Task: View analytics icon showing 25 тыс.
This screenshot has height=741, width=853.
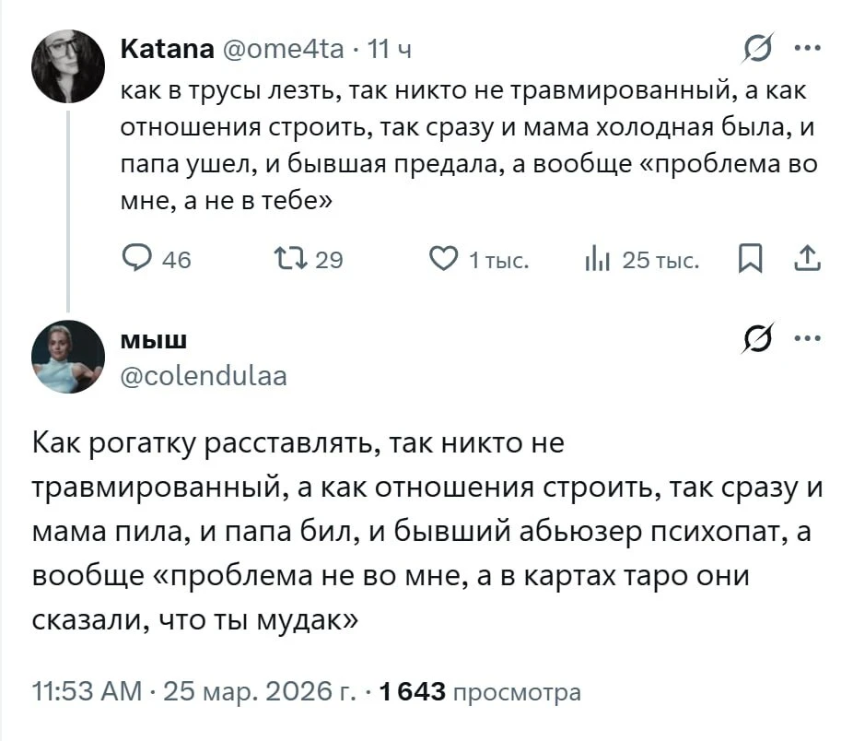Action: pos(596,260)
